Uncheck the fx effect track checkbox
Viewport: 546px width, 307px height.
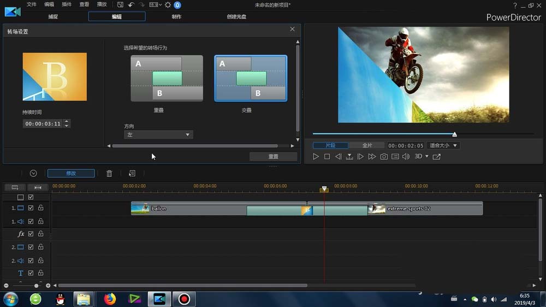31,234
